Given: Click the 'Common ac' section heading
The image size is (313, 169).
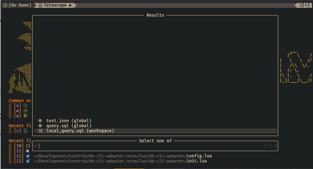Looking at the screenshot, I should pos(20,101).
